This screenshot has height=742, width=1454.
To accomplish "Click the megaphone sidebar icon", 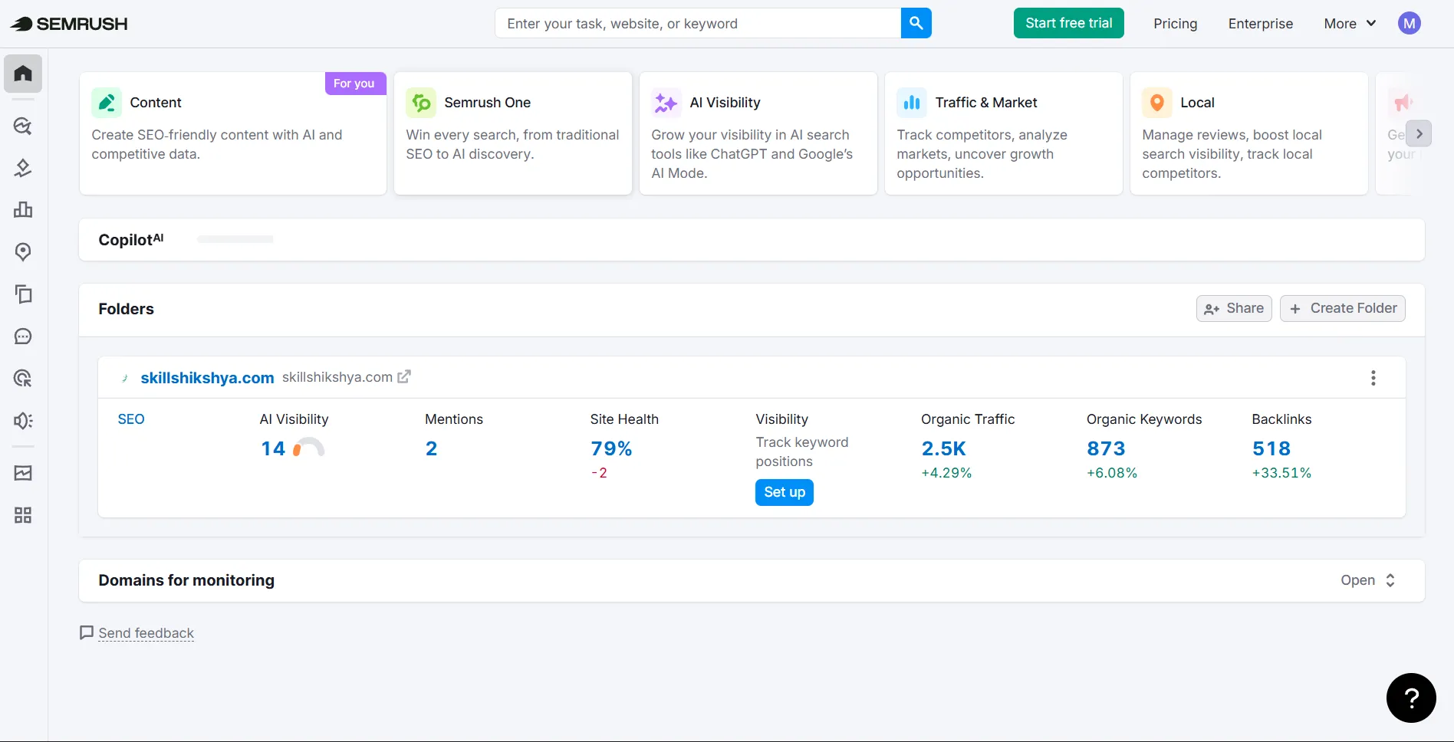I will pos(23,421).
